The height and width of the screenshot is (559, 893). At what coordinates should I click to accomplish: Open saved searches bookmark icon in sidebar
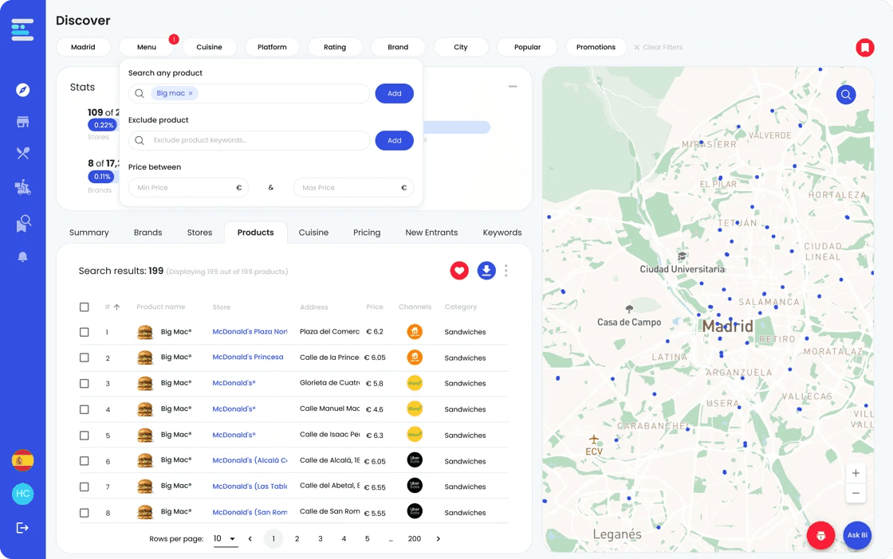[23, 224]
